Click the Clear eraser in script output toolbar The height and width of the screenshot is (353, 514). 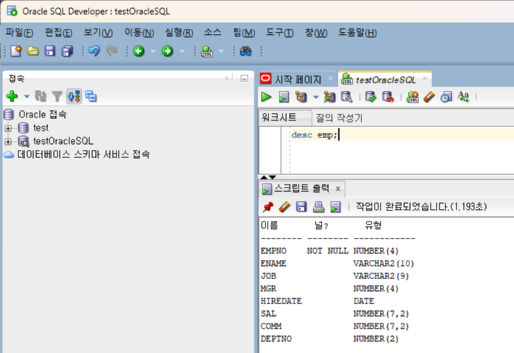click(x=285, y=207)
